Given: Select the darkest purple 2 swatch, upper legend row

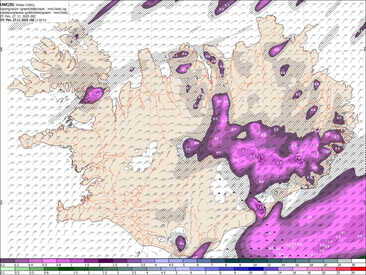Looking at the screenshot, I should pyautogui.click(x=106, y=261).
